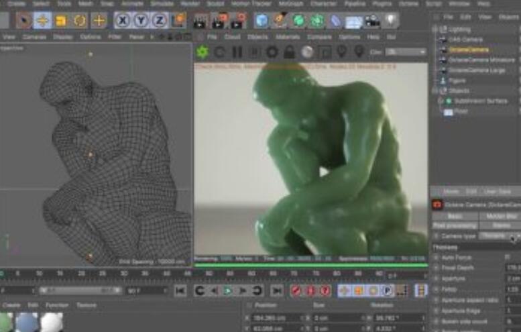The image size is (521, 332).
Task: Open the blue deformer icon
Action: pos(335,21)
